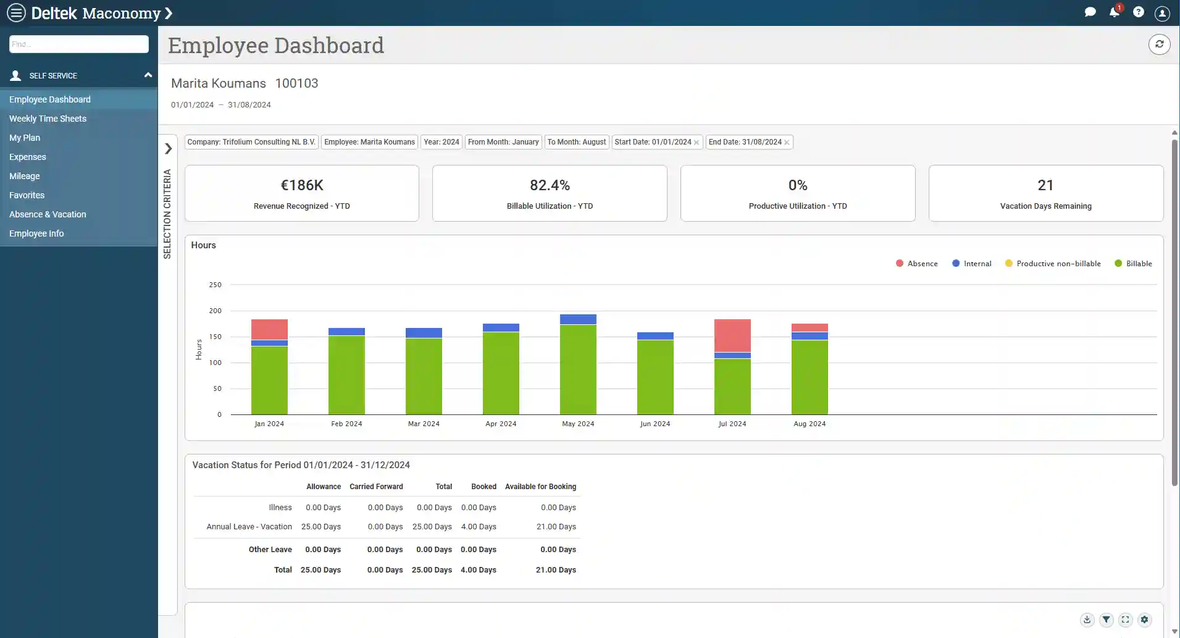Toggle the Absence series in chart legend
Viewport: 1180px width, 638px height.
(x=916, y=264)
